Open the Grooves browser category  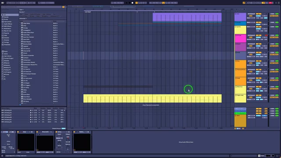[7, 40]
